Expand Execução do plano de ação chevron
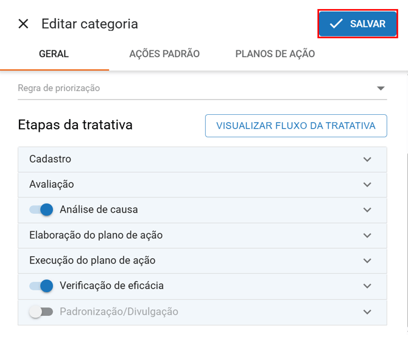The height and width of the screenshot is (345, 408). 367,261
